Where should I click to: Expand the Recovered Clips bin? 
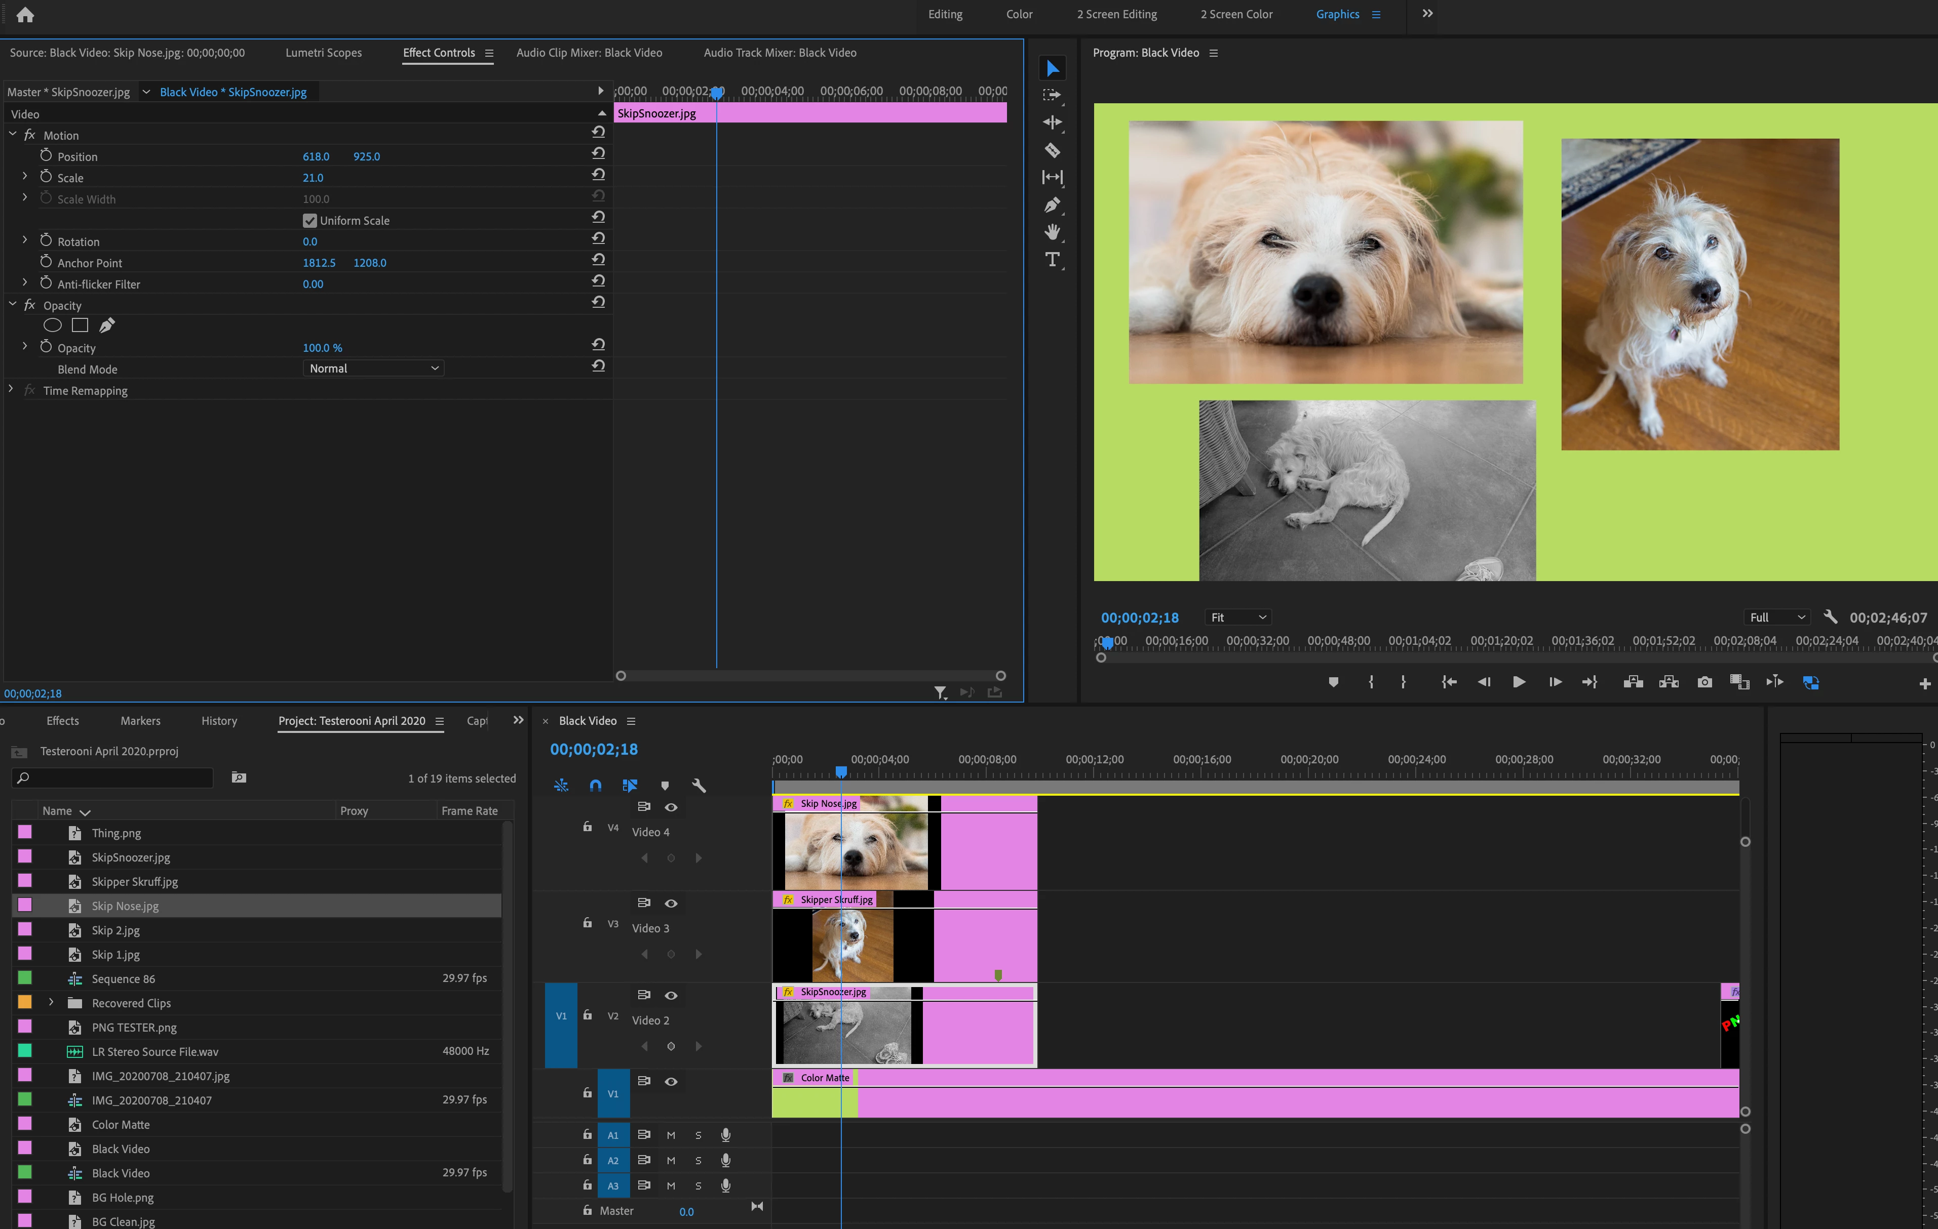(x=51, y=1002)
